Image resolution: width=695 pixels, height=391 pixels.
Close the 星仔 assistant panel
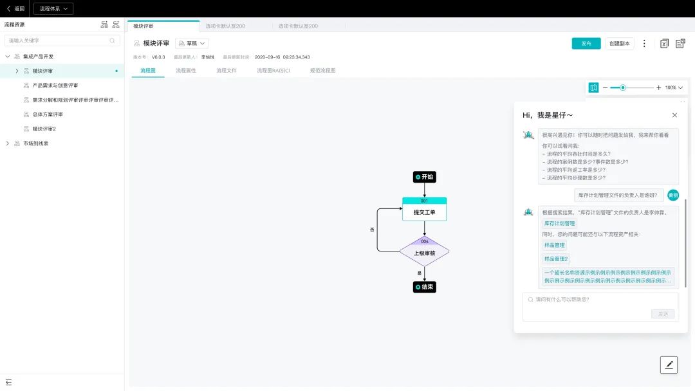(674, 115)
